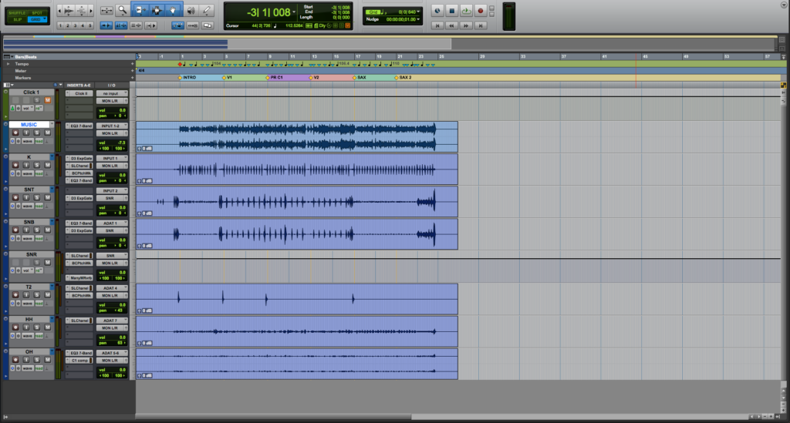This screenshot has height=423, width=790.
Task: Select the Zoomer (magnifier) tool
Action: tap(122, 10)
